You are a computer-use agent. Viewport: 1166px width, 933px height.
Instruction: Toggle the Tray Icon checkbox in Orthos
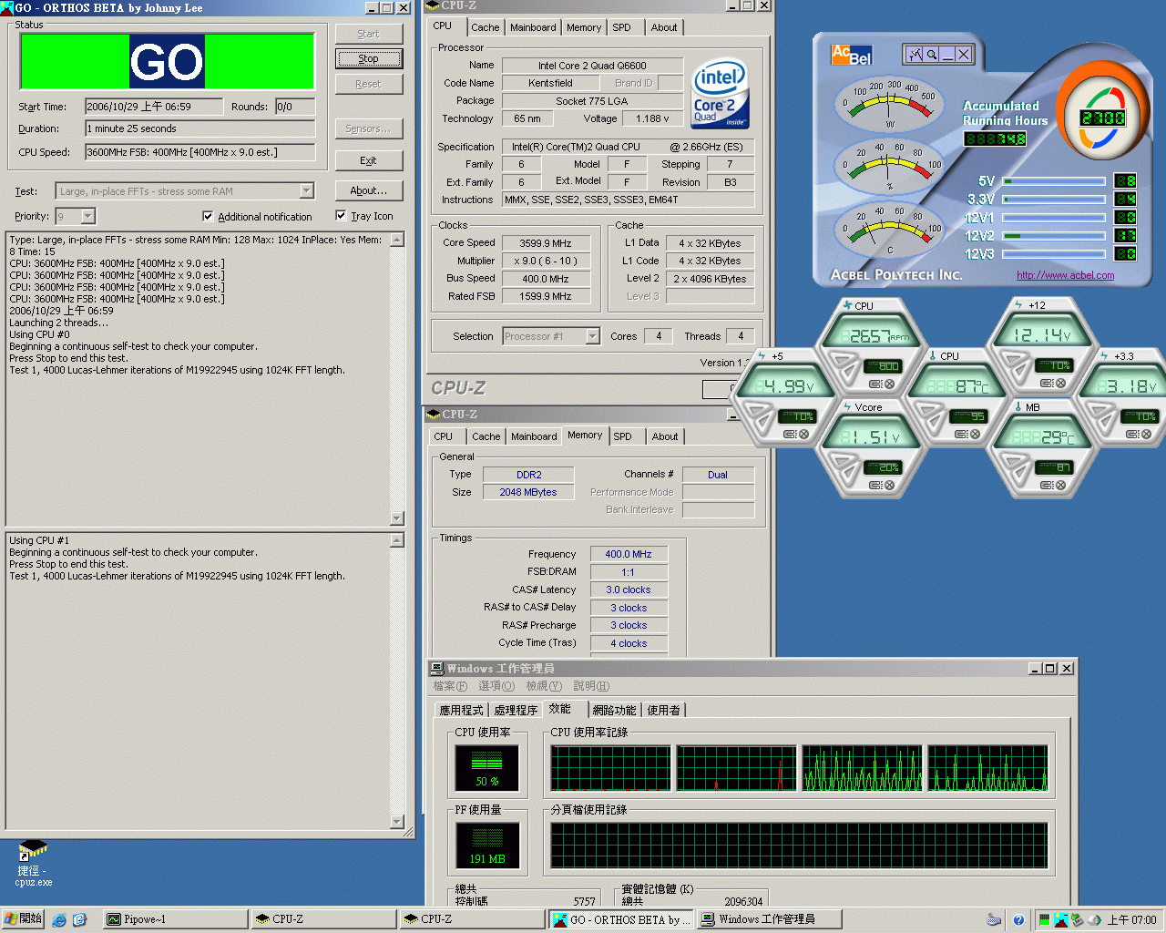[x=341, y=216]
